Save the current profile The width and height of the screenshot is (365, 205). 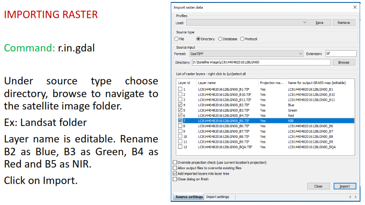tap(319, 23)
